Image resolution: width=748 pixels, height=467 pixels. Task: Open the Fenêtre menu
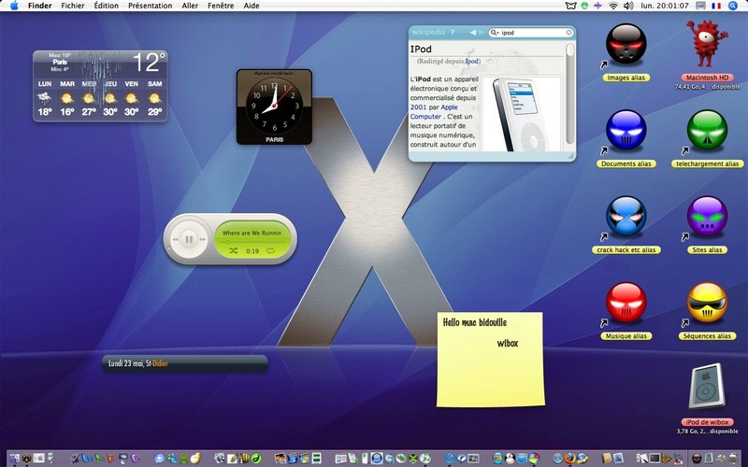click(221, 6)
